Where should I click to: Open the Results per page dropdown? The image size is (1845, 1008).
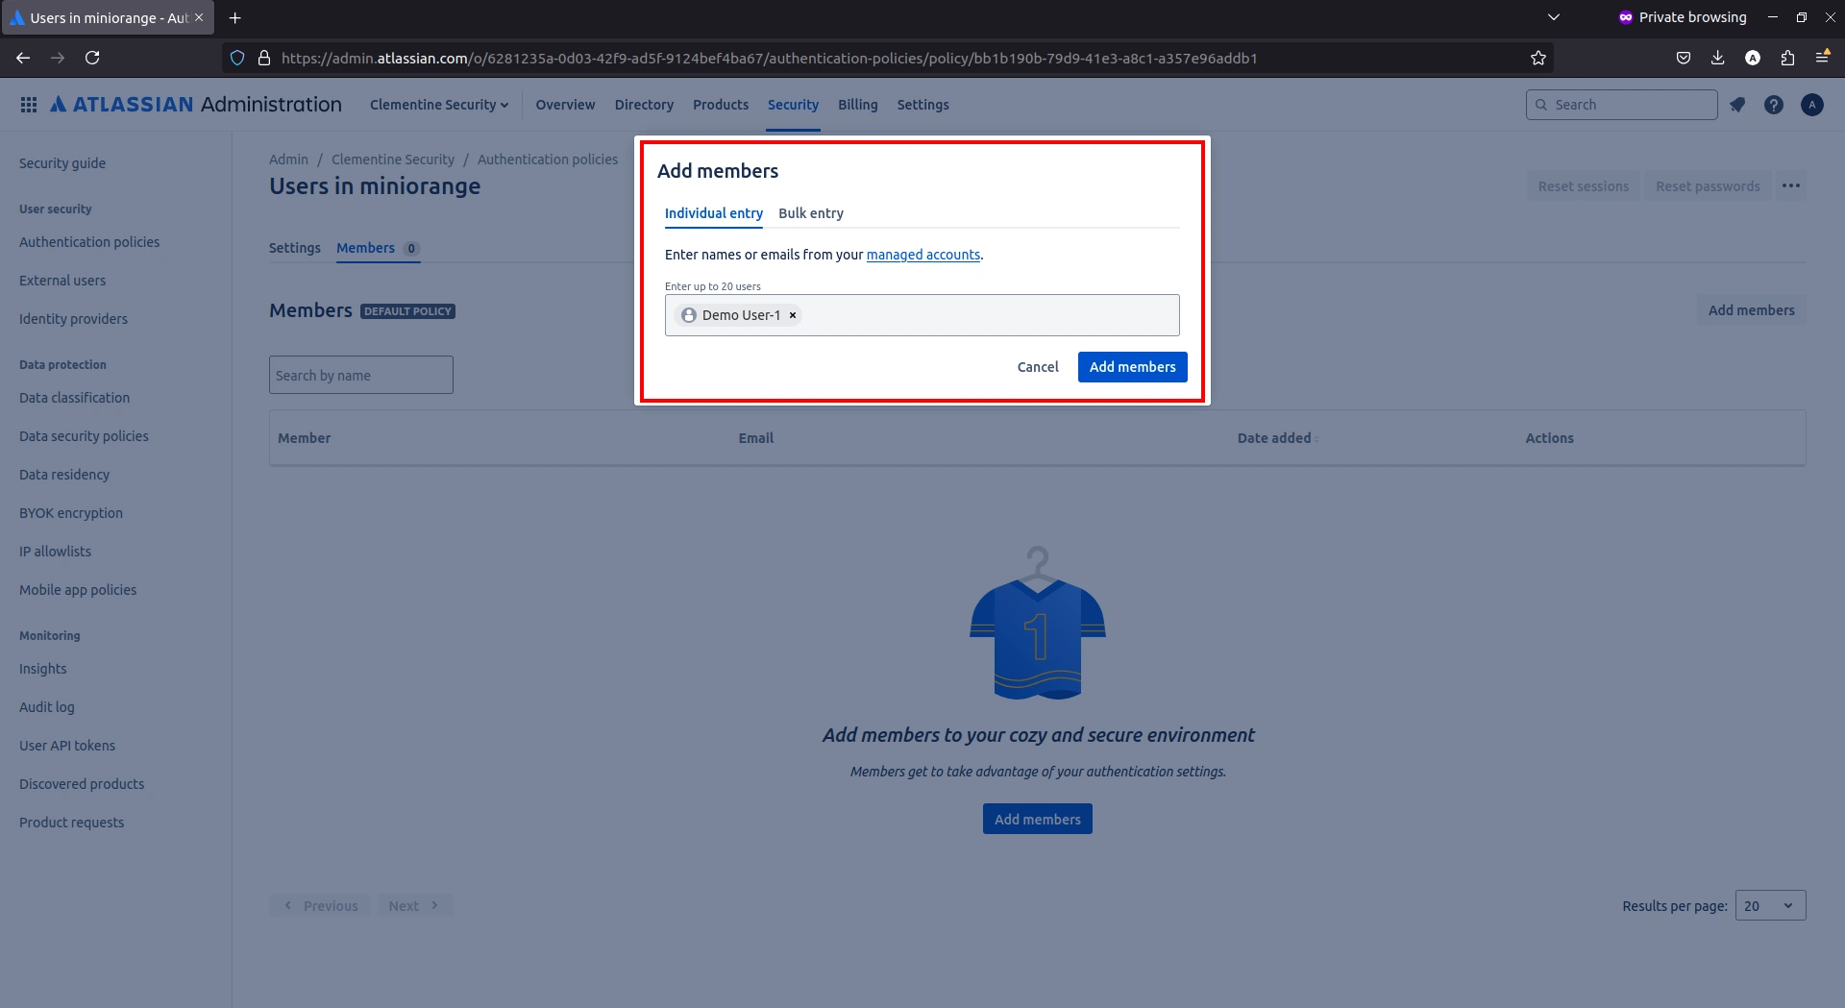click(1768, 905)
